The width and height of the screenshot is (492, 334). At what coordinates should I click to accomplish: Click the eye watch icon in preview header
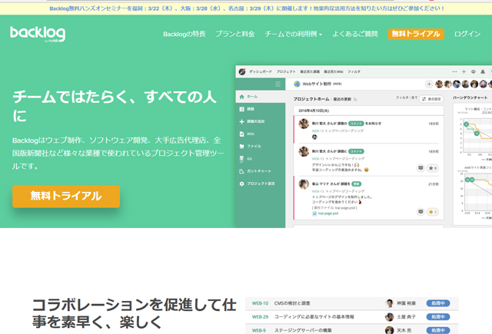coord(474,71)
